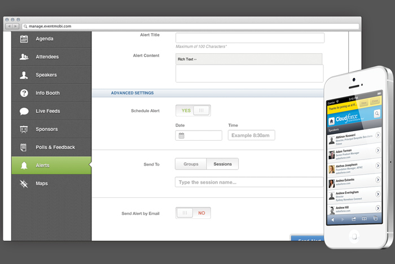The width and height of the screenshot is (395, 264).
Task: Tap Andrea Eubanks' photo thumbnail
Action: click(332, 184)
